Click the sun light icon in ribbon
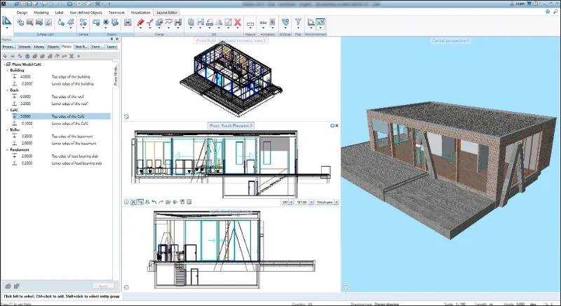This screenshot has height=306, width=561. tap(106, 22)
